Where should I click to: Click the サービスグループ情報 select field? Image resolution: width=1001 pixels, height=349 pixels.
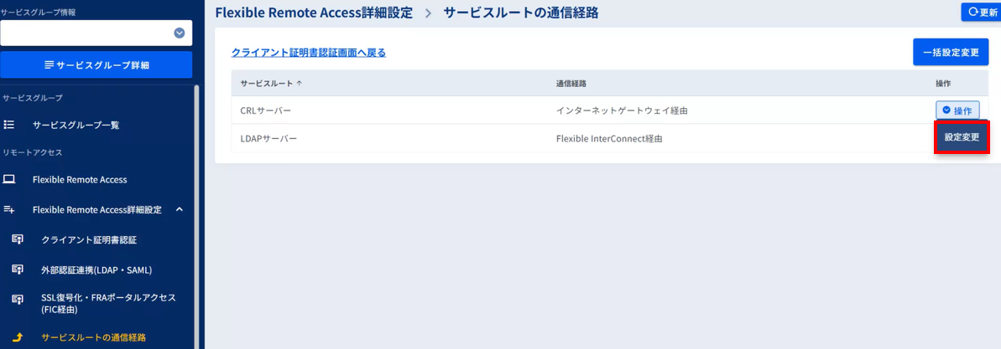coord(96,33)
